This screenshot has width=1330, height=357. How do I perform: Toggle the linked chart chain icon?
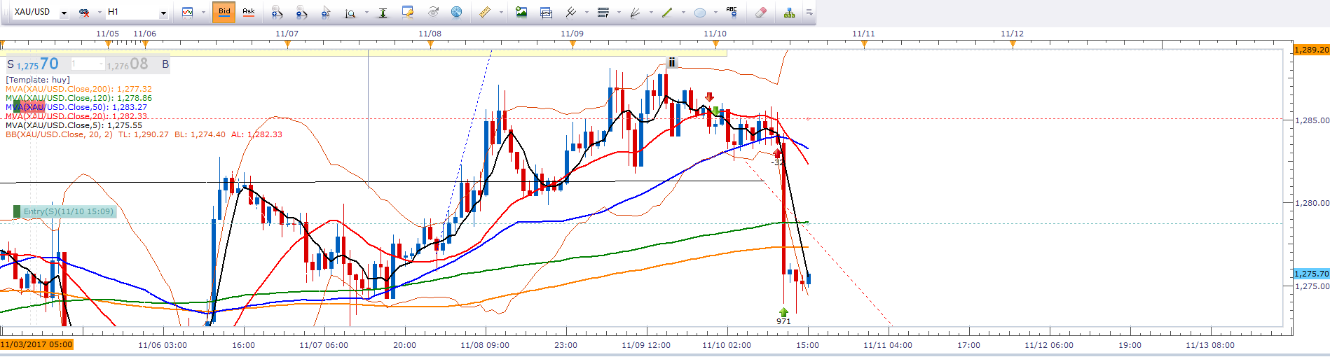coord(84,13)
